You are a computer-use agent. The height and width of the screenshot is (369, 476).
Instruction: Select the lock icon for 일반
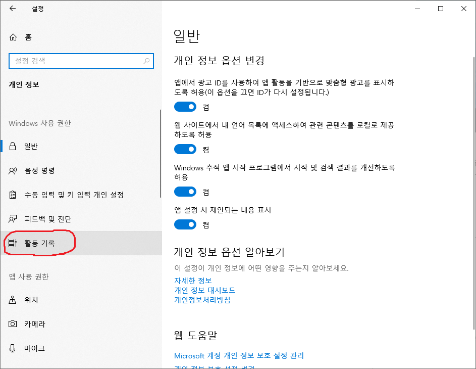click(13, 147)
